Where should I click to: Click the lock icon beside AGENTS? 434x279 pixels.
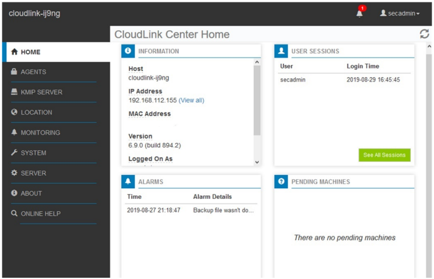point(14,71)
